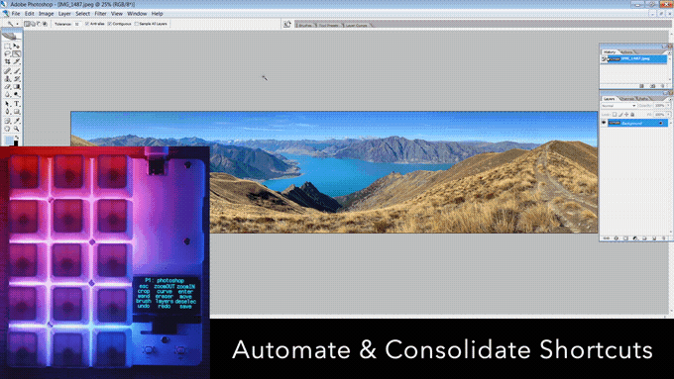Viewport: 674px width, 379px height.
Task: Hide the Background layer with eye icon
Action: click(604, 123)
